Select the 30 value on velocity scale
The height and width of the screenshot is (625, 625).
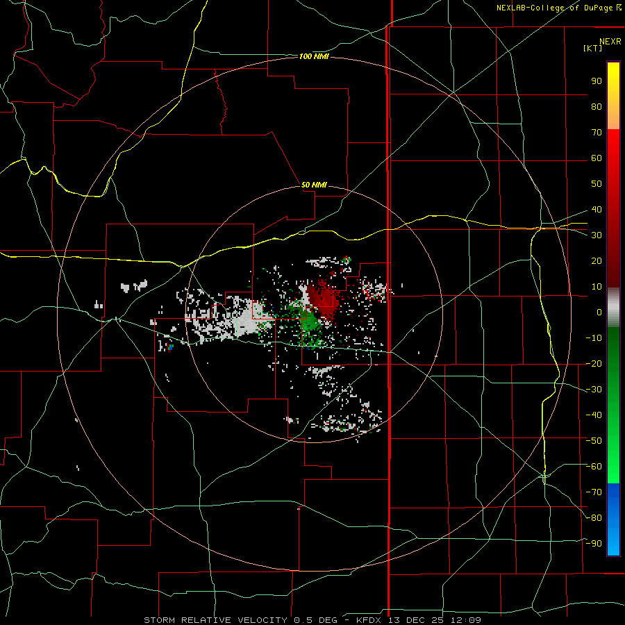[597, 235]
